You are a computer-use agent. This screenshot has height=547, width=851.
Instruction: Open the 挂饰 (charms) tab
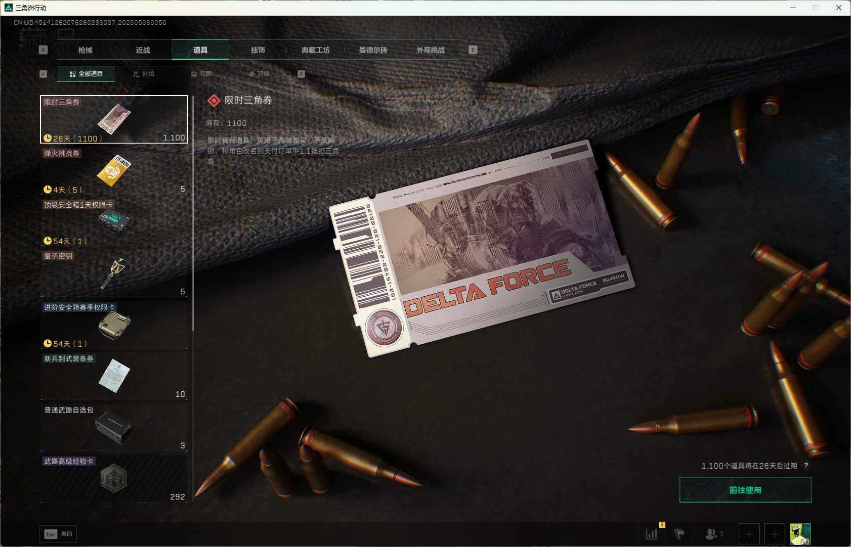pos(258,50)
